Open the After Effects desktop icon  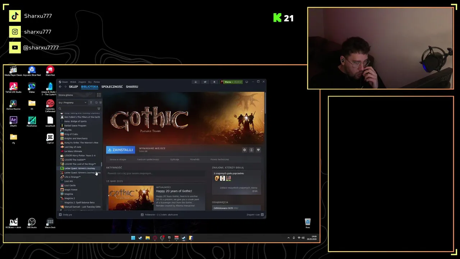(13, 122)
